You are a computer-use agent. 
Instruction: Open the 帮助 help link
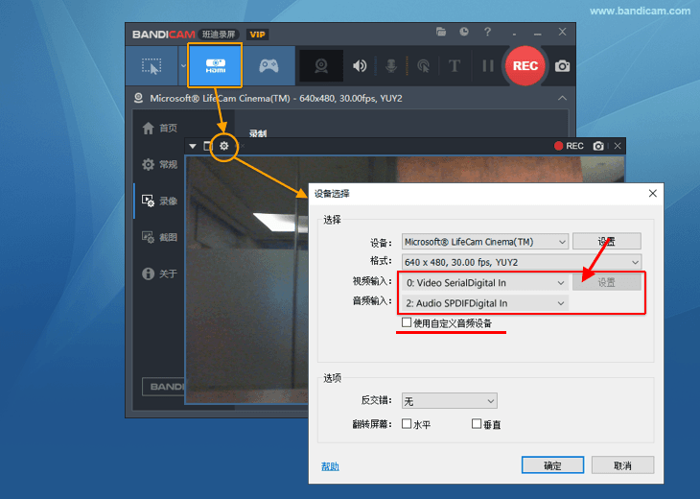pyautogui.click(x=330, y=466)
